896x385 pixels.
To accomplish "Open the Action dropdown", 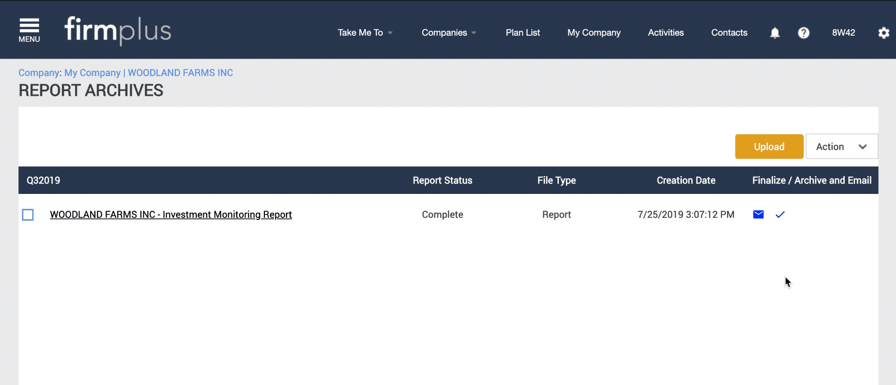I will (842, 146).
